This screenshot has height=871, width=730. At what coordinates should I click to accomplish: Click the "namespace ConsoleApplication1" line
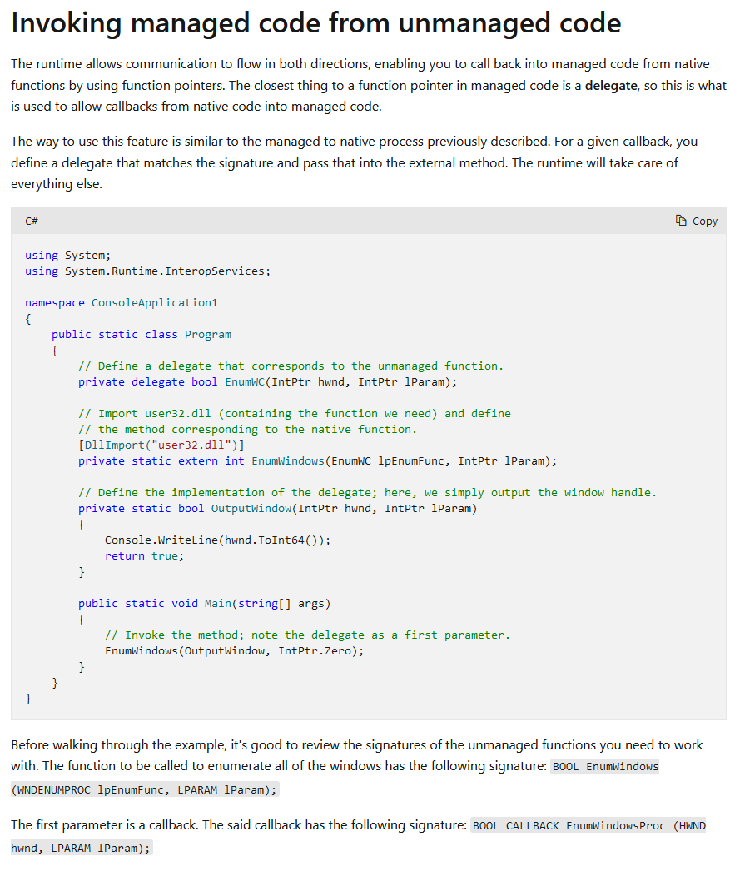pyautogui.click(x=121, y=302)
